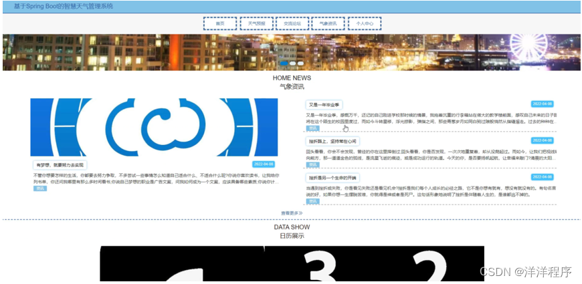Select the second carousel indicator dot
The image size is (582, 284).
(x=292, y=63)
